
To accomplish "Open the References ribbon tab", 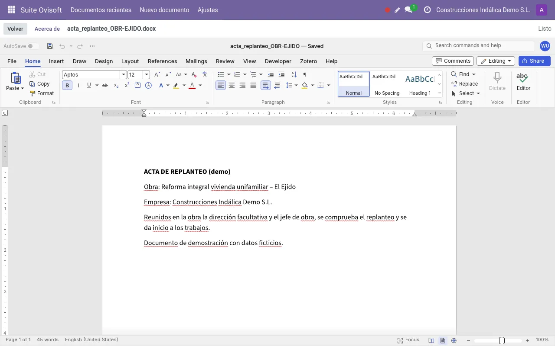I will pyautogui.click(x=163, y=61).
